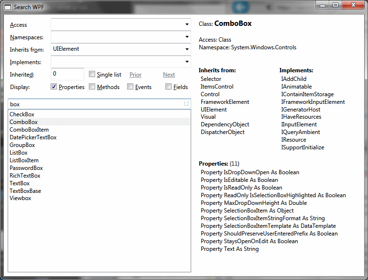The width and height of the screenshot is (368, 280).
Task: Click FrameworkElement under Inherits from
Action: (225, 102)
